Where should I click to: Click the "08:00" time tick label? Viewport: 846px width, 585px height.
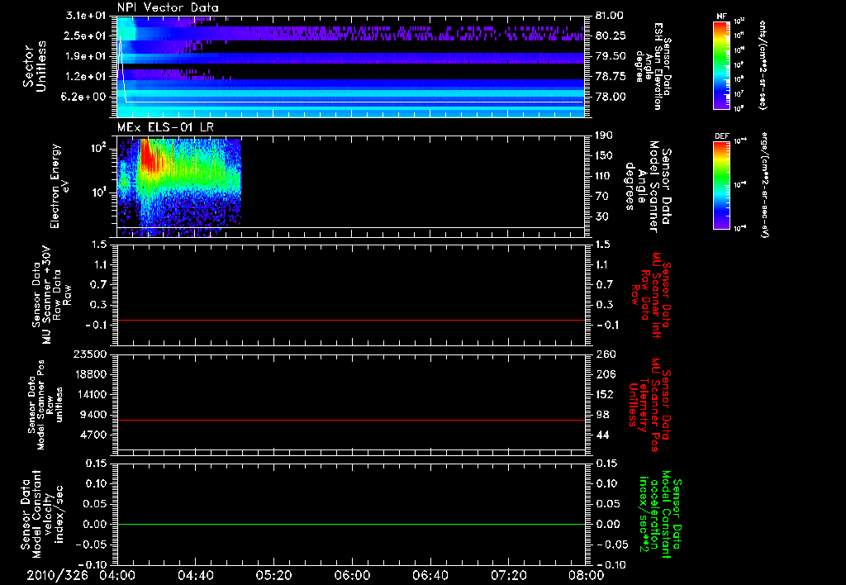[586, 575]
